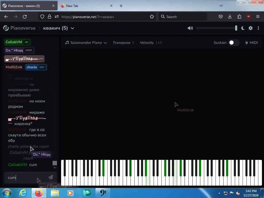Click the network tray icon
Screen dimensions: 264x198
click(x=225, y=193)
